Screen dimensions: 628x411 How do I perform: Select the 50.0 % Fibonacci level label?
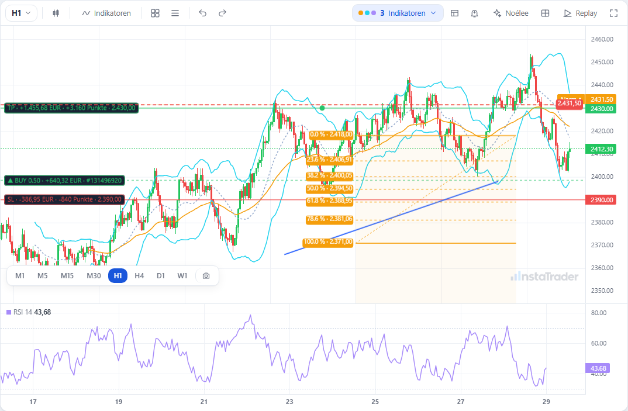(329, 188)
